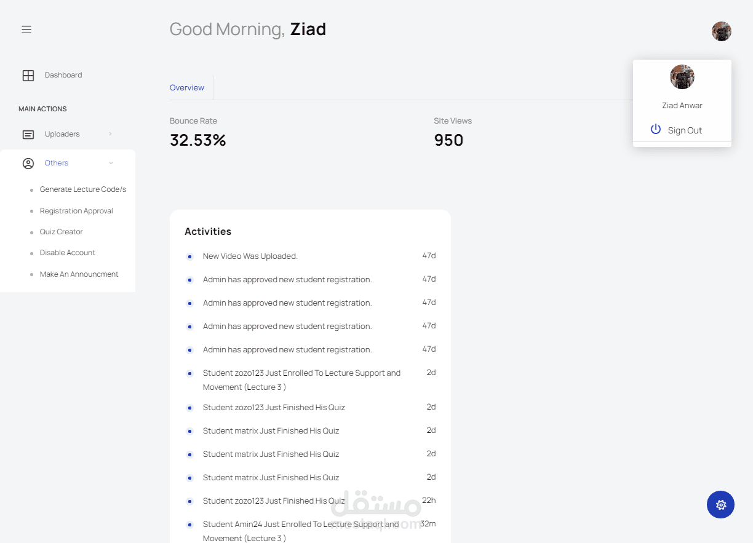The image size is (753, 543).
Task: Click the Dashboard sidebar link
Action: click(63, 75)
